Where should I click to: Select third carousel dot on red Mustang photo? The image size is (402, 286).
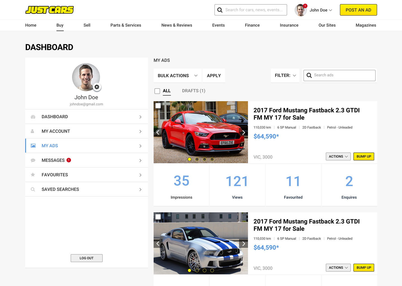click(205, 159)
